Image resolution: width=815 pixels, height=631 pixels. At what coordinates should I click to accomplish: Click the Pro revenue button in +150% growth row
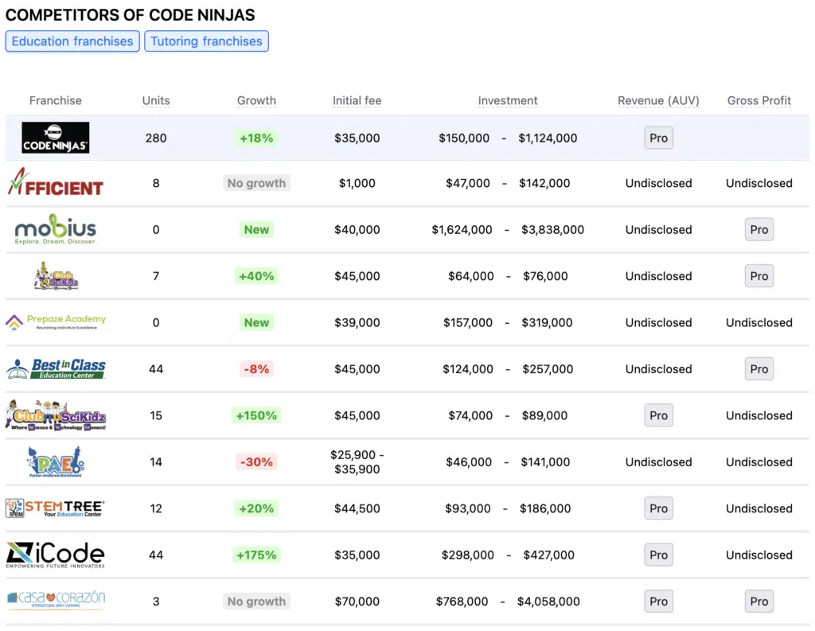pos(658,415)
